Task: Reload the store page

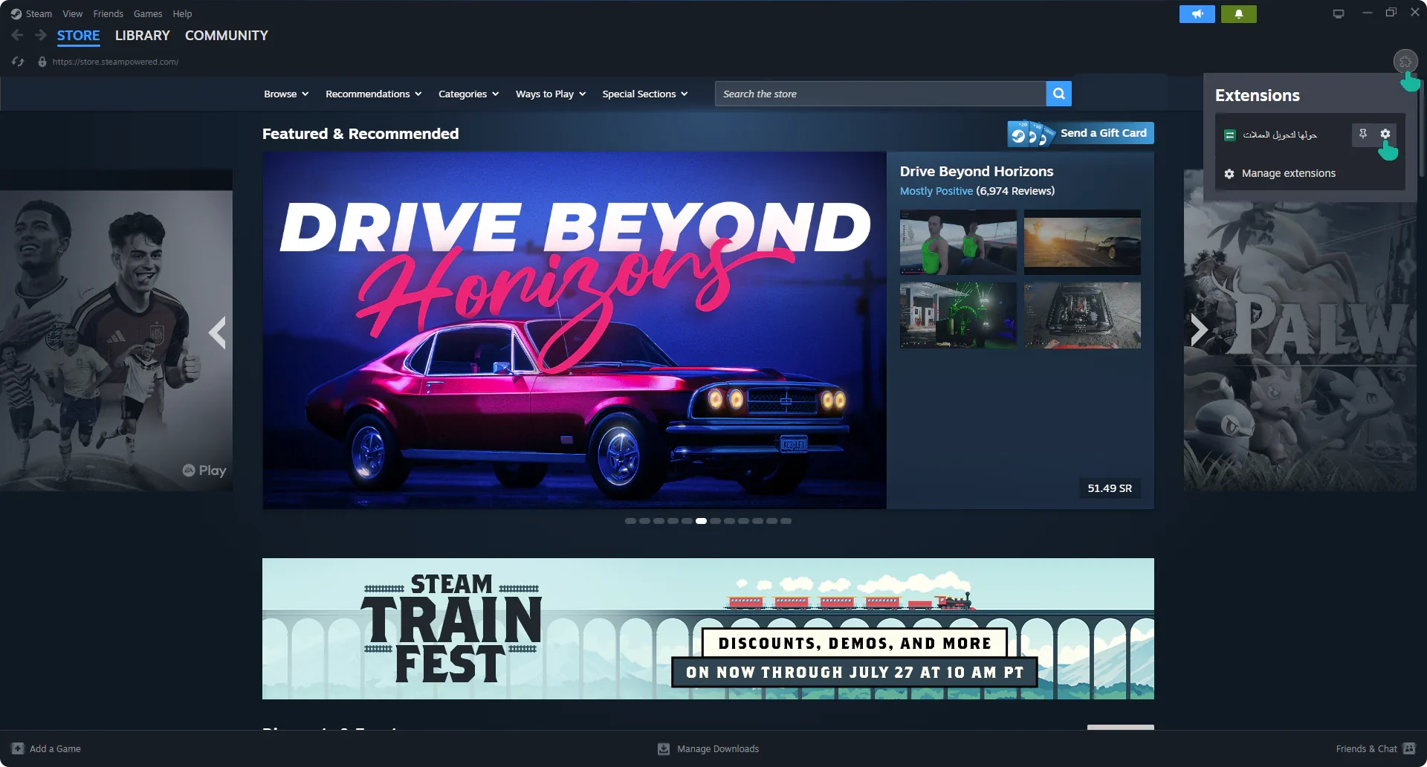Action: point(18,62)
